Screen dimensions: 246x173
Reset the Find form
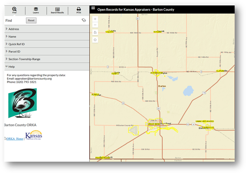[31, 20]
